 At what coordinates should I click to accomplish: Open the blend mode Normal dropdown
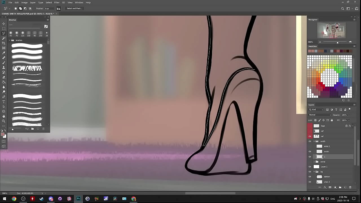320,115
